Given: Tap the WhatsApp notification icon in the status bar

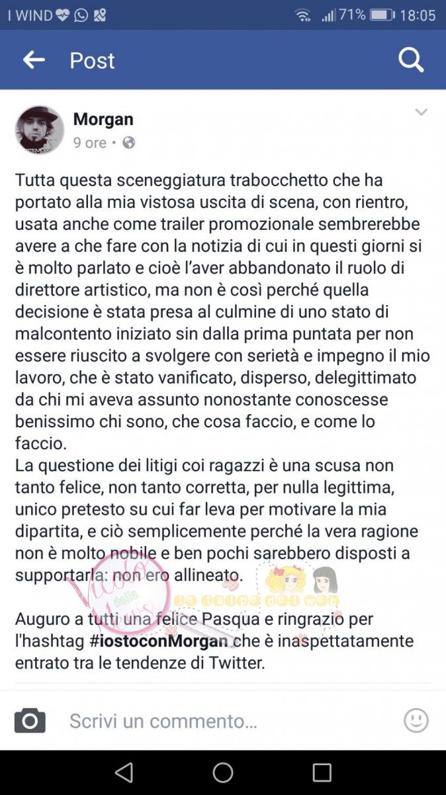Looking at the screenshot, I should click(81, 15).
